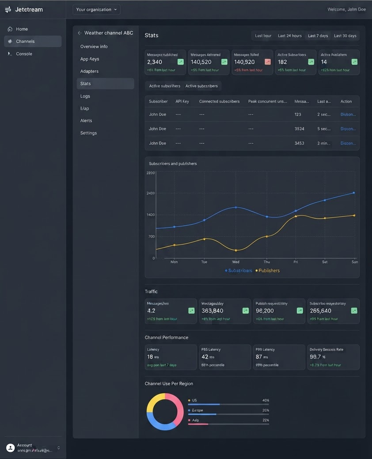Image resolution: width=372 pixels, height=459 pixels.
Task: Click the Action column header
Action: click(x=346, y=101)
